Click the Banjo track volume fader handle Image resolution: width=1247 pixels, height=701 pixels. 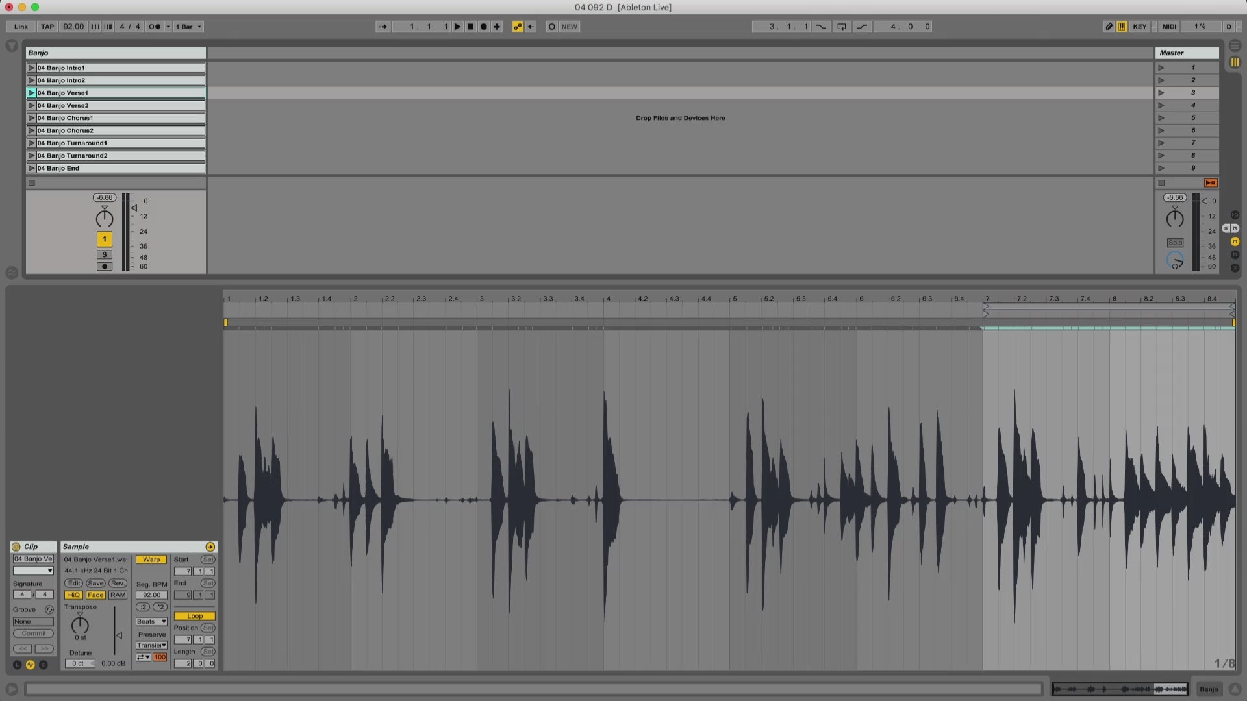(134, 208)
